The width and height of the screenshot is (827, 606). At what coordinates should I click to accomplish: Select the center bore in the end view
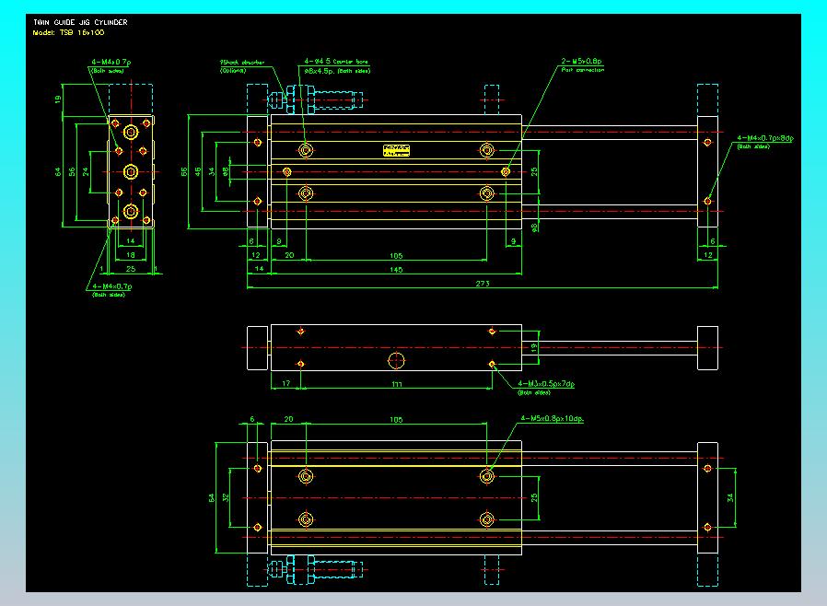coord(131,171)
